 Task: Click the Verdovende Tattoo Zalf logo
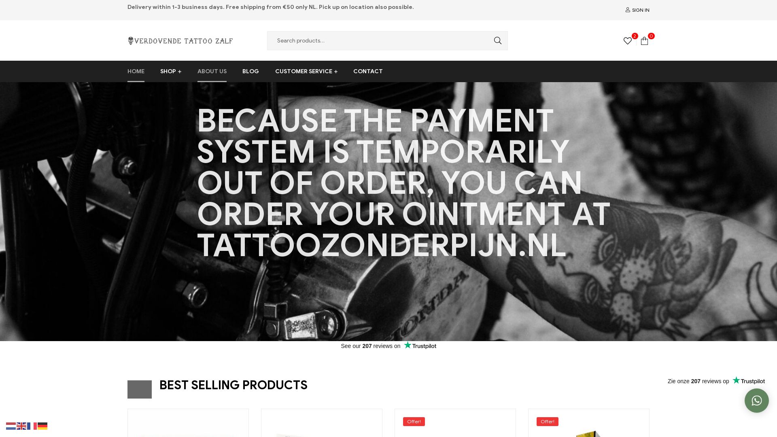(x=180, y=41)
